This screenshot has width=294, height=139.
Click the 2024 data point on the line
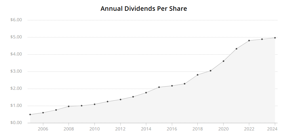click(x=275, y=38)
